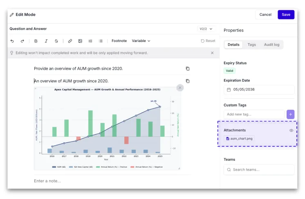305x199 pixels.
Task: Switch to the Tags tab
Action: point(251,44)
